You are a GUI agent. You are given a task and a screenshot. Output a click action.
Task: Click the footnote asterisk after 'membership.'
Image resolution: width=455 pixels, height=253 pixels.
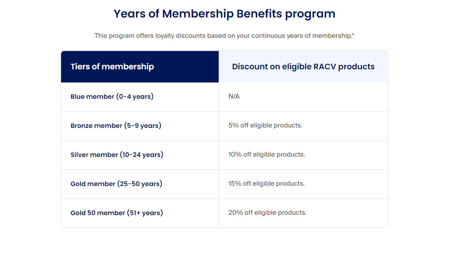(353, 35)
